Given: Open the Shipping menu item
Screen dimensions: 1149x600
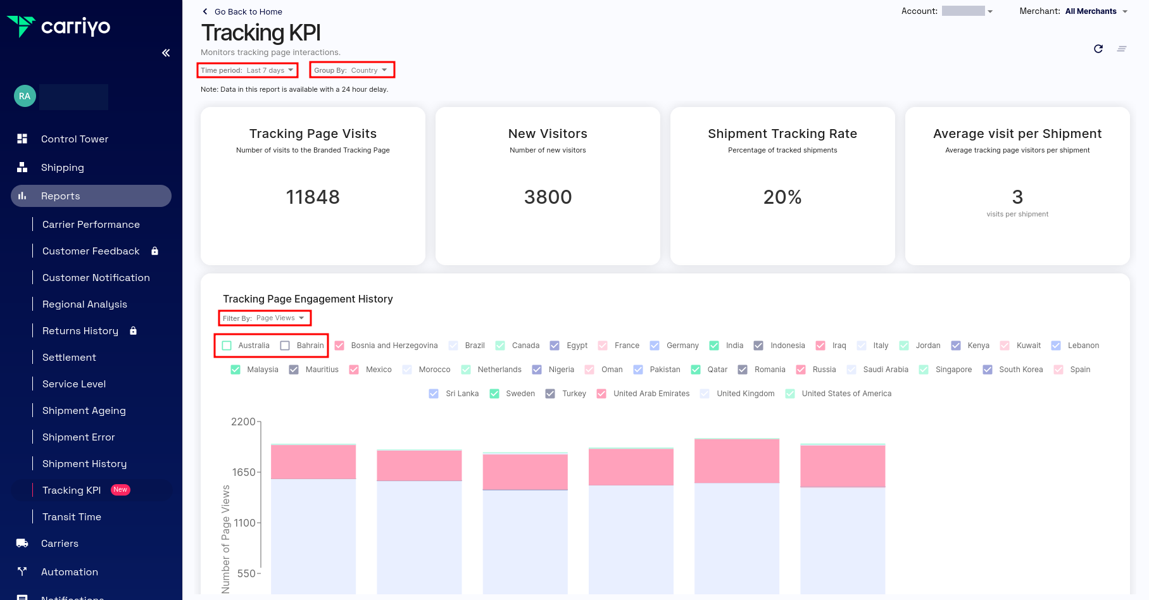Looking at the screenshot, I should click(91, 167).
